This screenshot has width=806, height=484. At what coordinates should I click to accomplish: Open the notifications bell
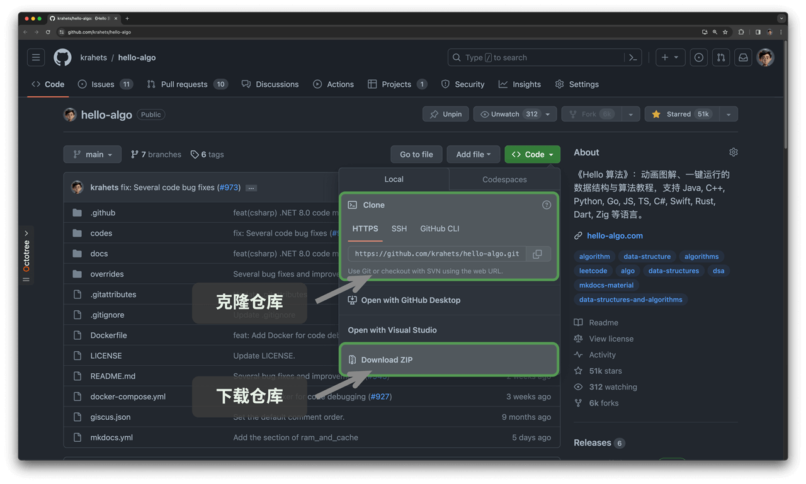tap(743, 57)
